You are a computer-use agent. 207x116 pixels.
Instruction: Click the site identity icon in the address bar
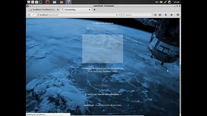pos(38,15)
